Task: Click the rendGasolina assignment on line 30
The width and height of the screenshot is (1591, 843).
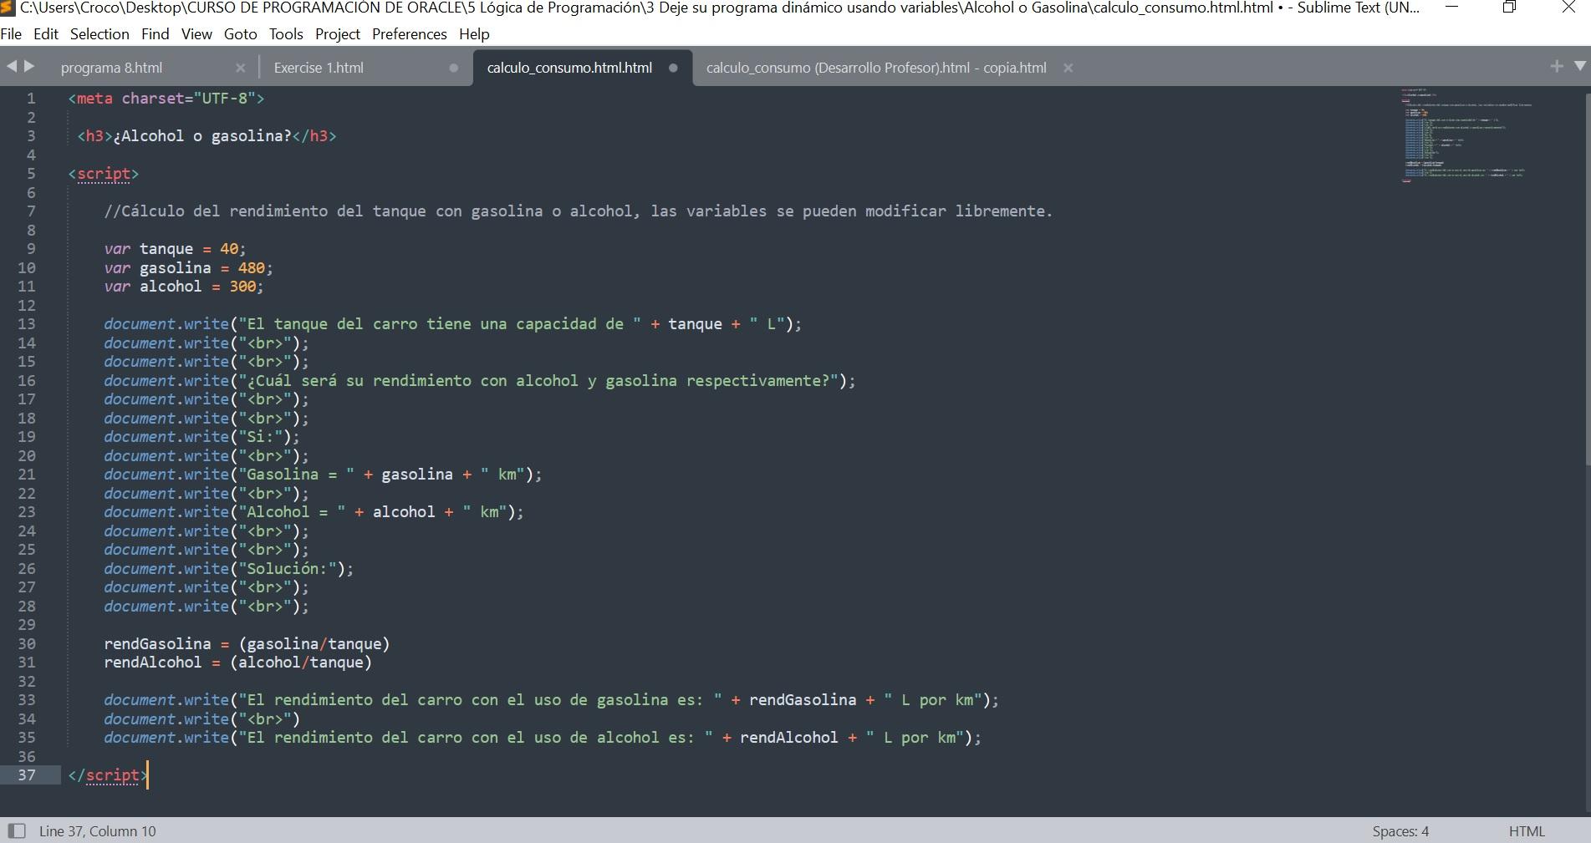Action: coord(247,644)
